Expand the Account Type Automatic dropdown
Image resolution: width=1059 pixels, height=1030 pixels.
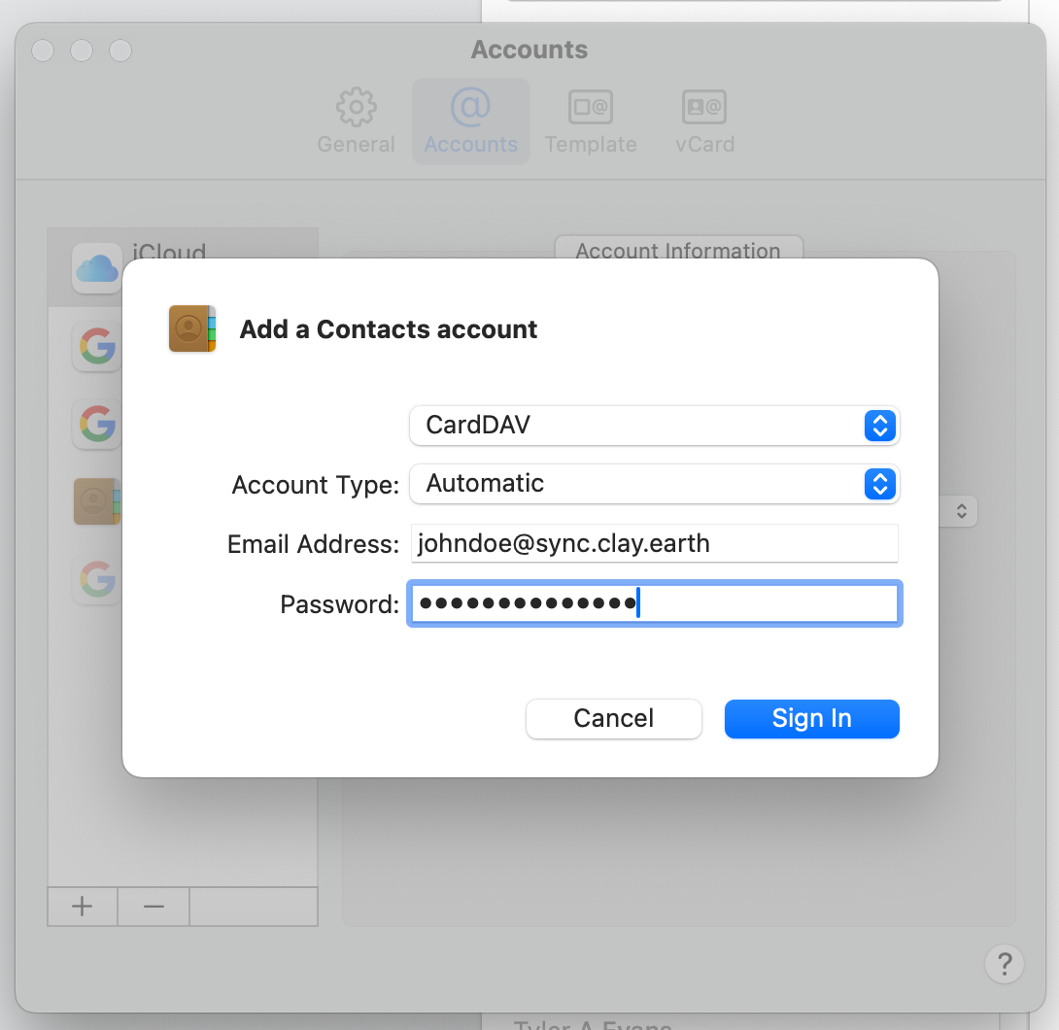654,484
